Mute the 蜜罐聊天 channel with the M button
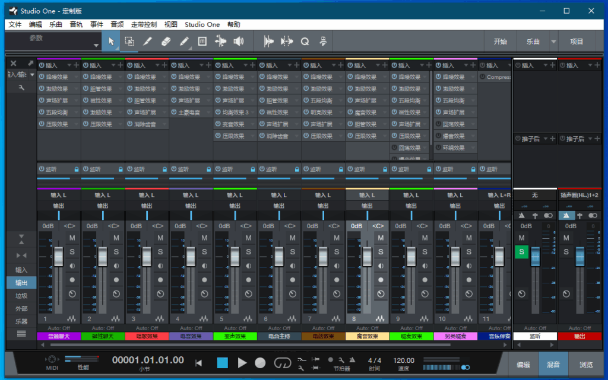This screenshot has width=608, height=380. (72, 238)
